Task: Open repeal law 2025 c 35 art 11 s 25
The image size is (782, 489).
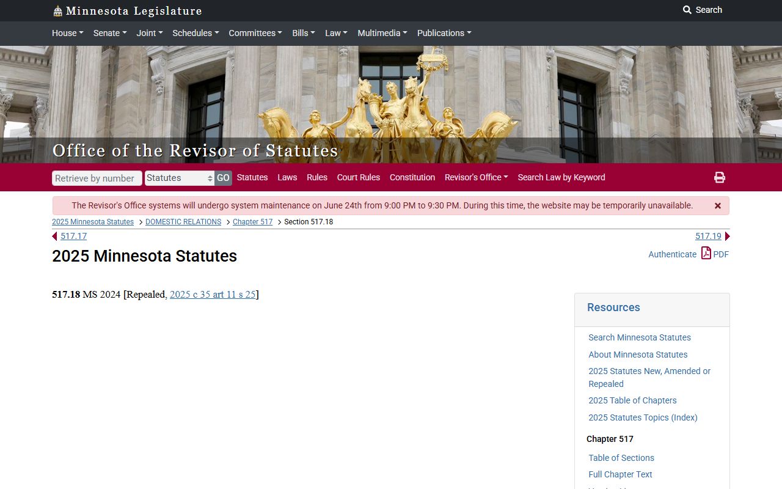Action: coord(213,295)
